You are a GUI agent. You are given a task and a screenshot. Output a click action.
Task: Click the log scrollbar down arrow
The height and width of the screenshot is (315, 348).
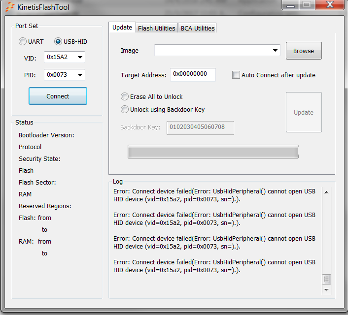pos(326,290)
